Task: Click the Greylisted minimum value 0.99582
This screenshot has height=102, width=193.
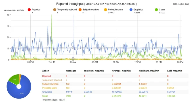Action: (88, 92)
